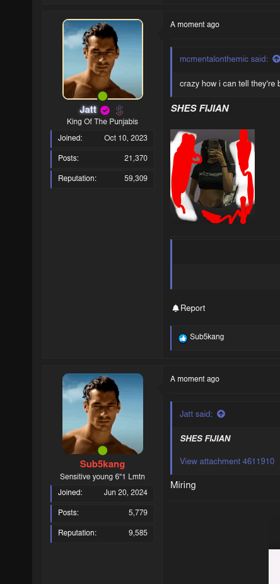The width and height of the screenshot is (280, 584).
Task: Open the 'Jatt said:' quote link
Action: tap(196, 414)
